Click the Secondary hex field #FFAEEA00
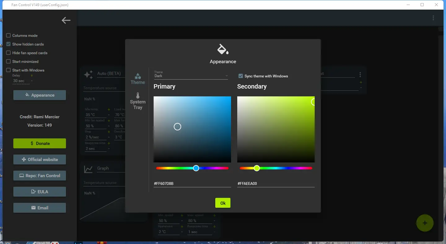The width and height of the screenshot is (446, 244). [x=276, y=184]
